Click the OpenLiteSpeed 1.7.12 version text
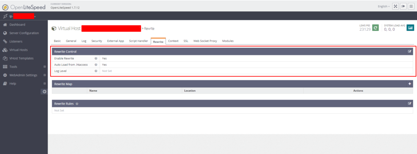This screenshot has width=417, height=154. point(65,8)
